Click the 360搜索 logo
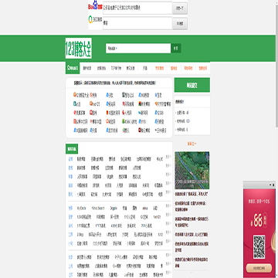Image resolution: width=278 pixels, height=278 pixels. [x=95, y=20]
